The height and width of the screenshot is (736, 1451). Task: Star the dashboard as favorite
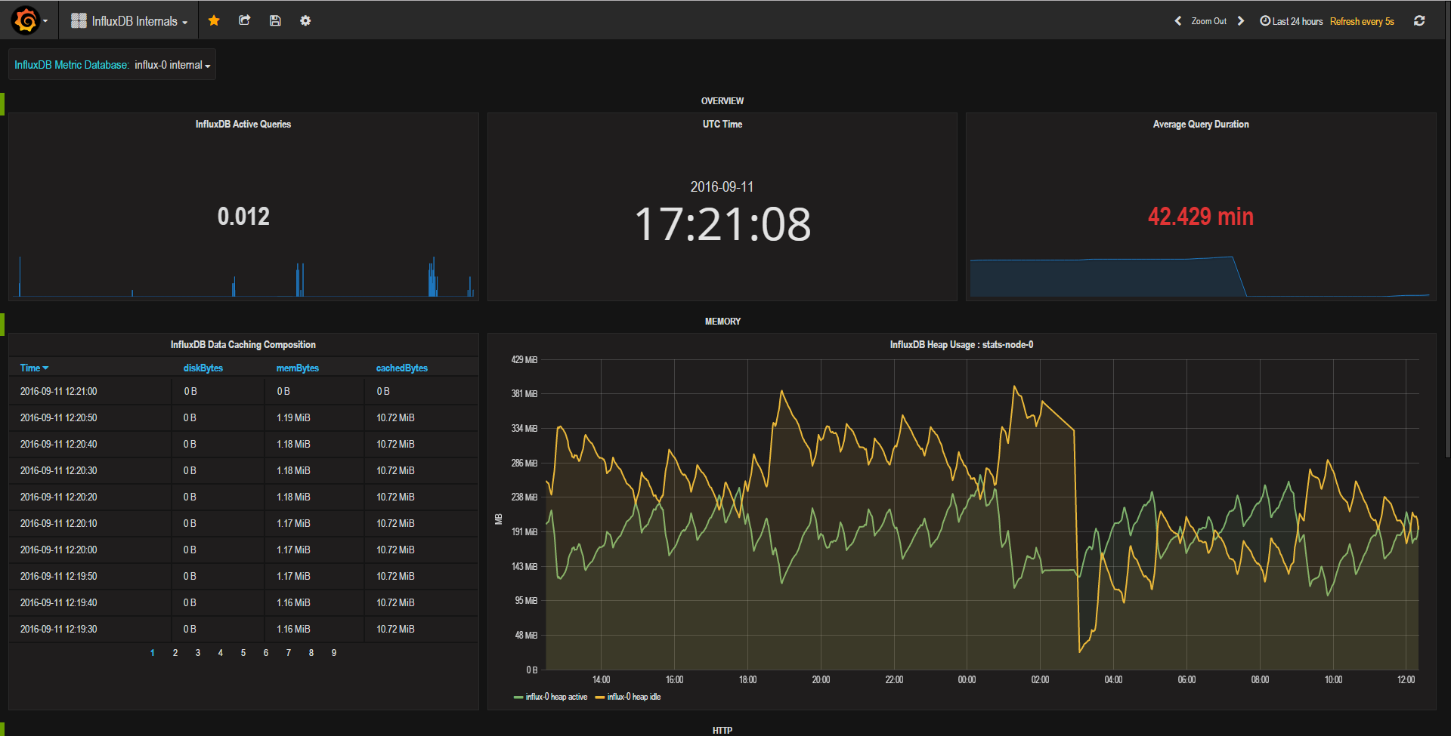[x=214, y=20]
